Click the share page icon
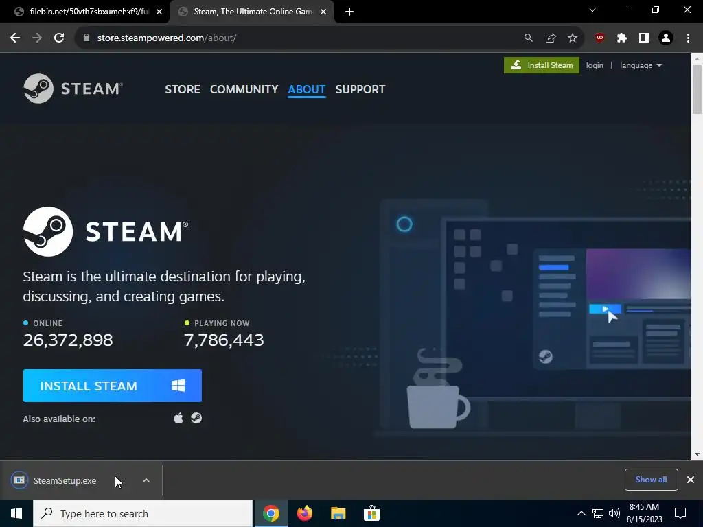This screenshot has width=703, height=527. tap(551, 38)
